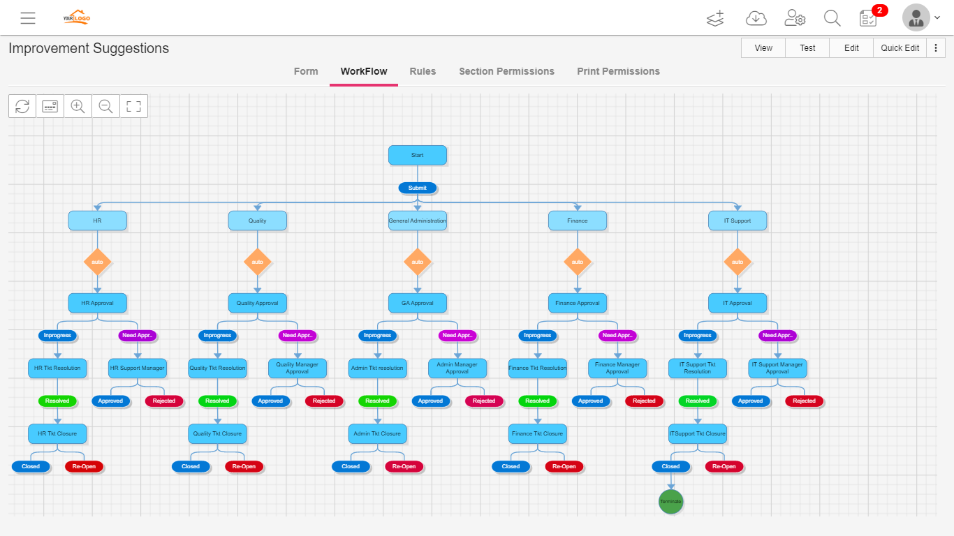Screen dimensions: 954x536
Task: Toggle the fit-to-screen fullscreen icon
Action: tap(133, 106)
